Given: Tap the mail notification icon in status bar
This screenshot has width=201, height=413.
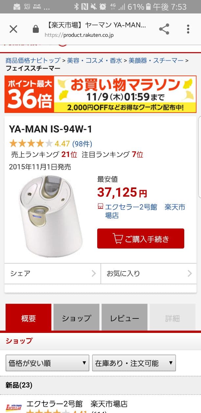Looking at the screenshot, I should [x=16, y=7].
